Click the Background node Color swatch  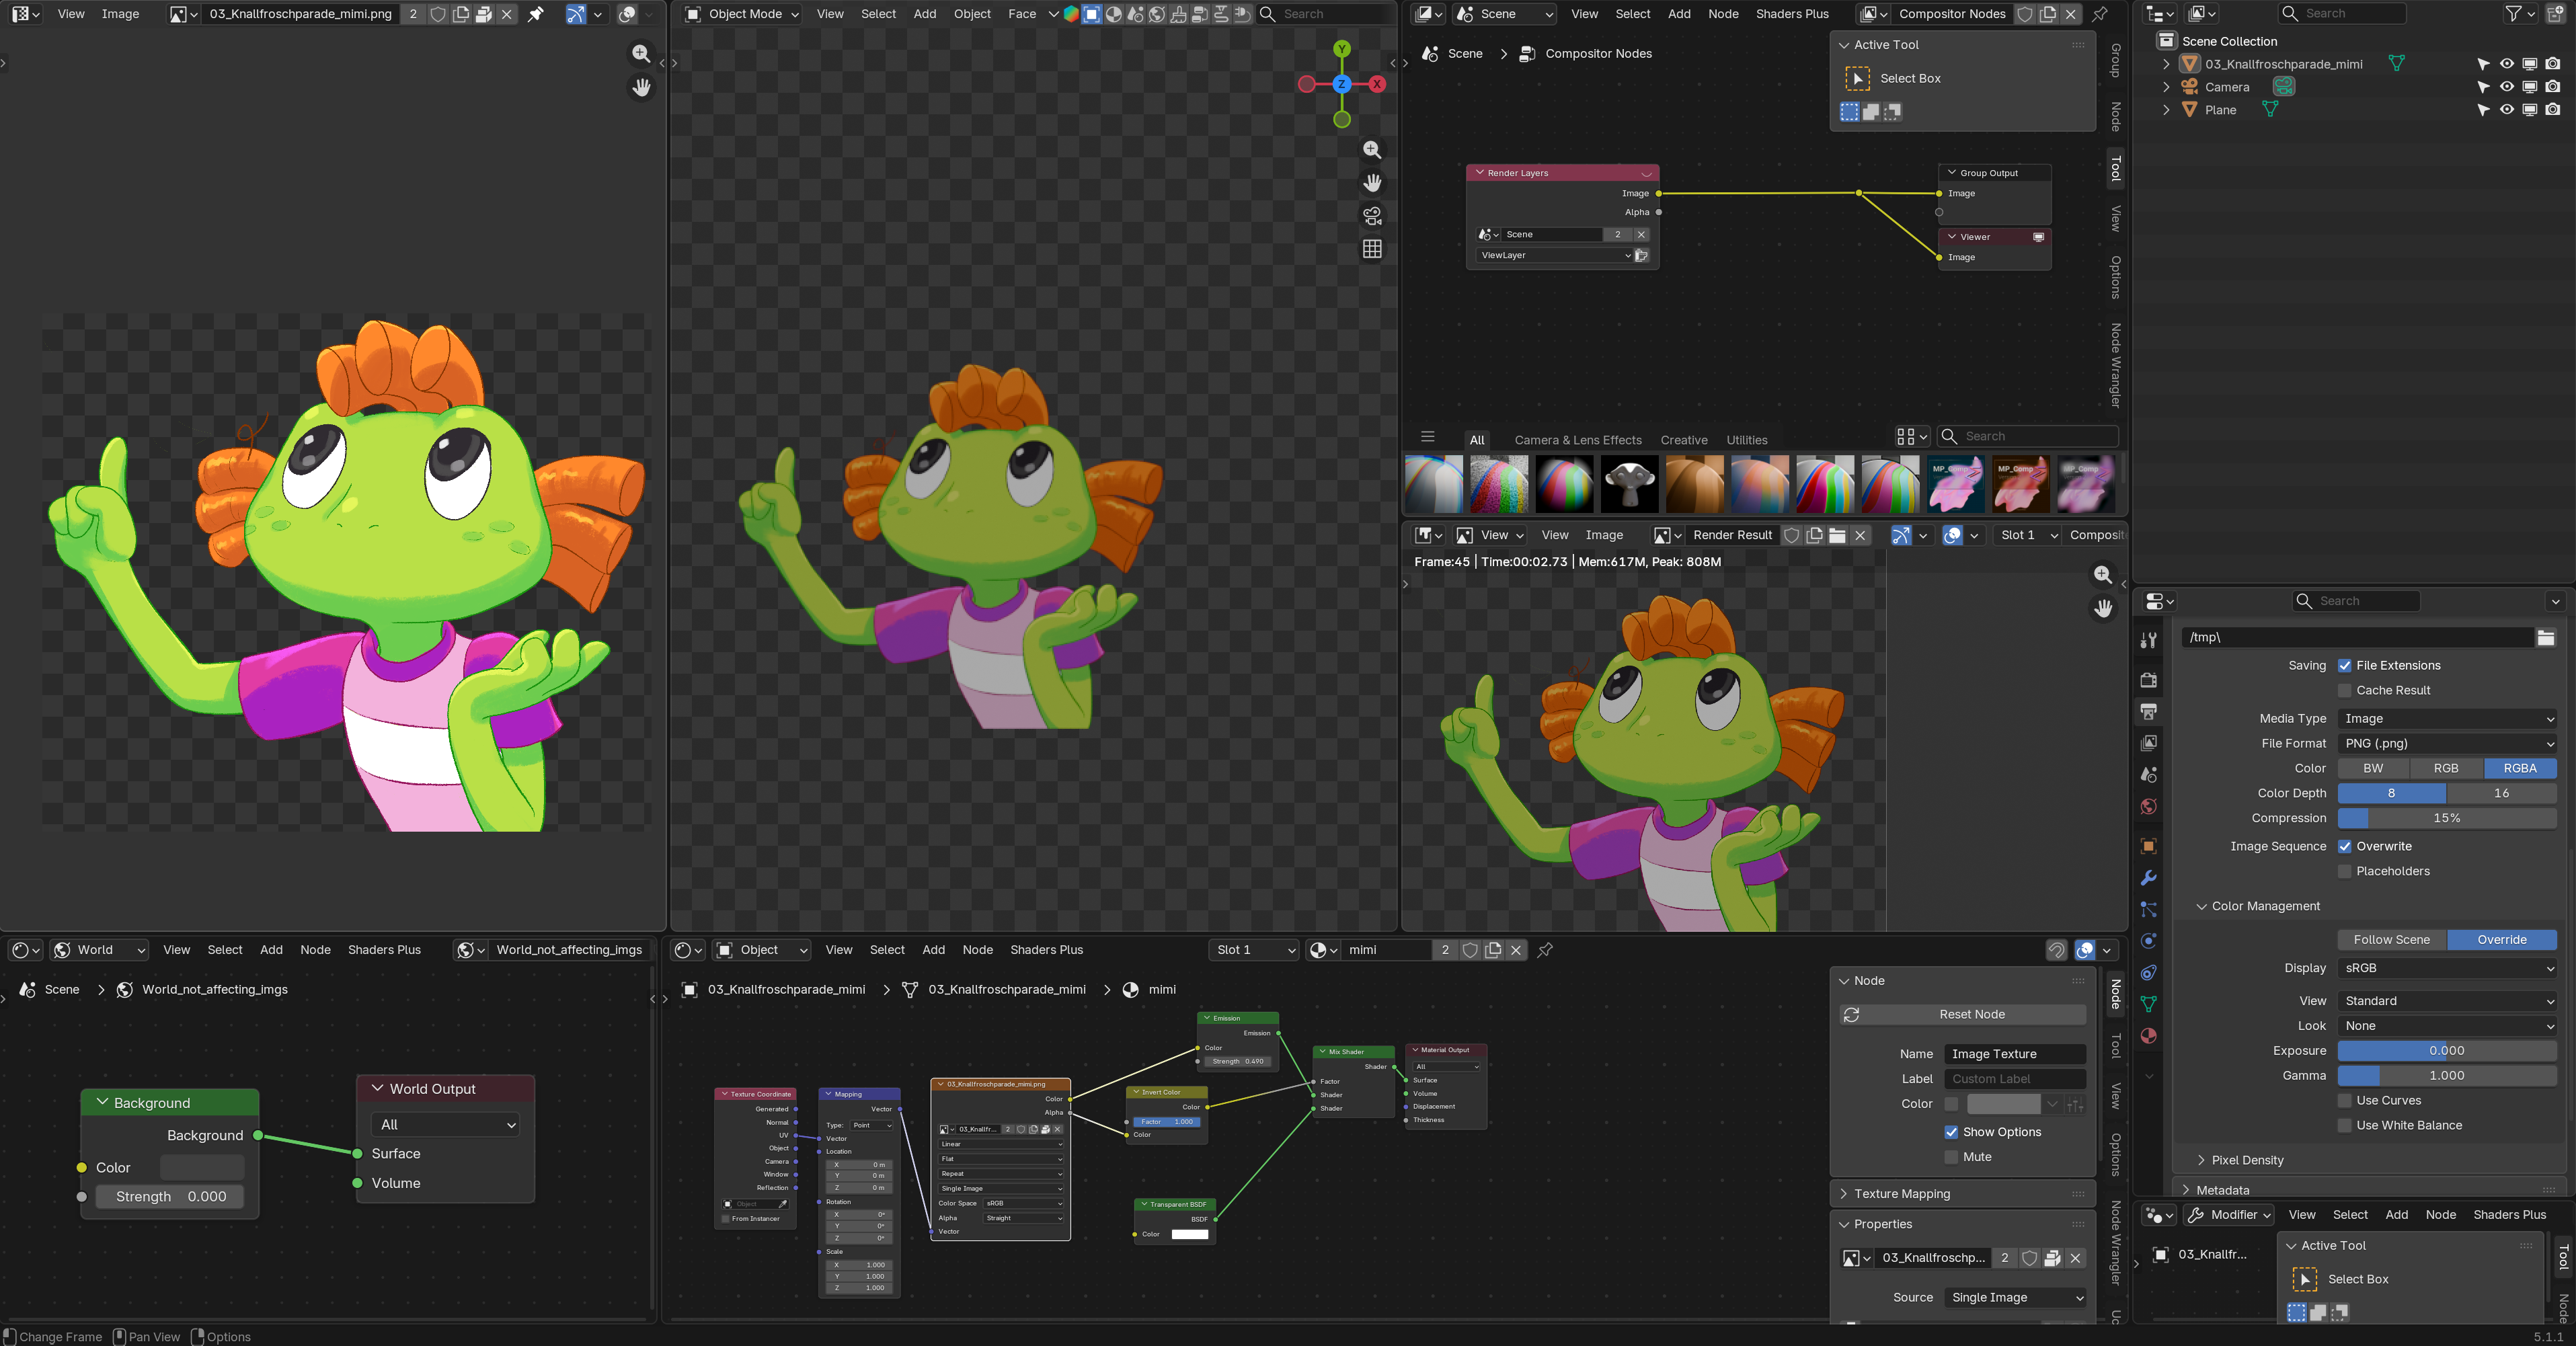click(202, 1167)
